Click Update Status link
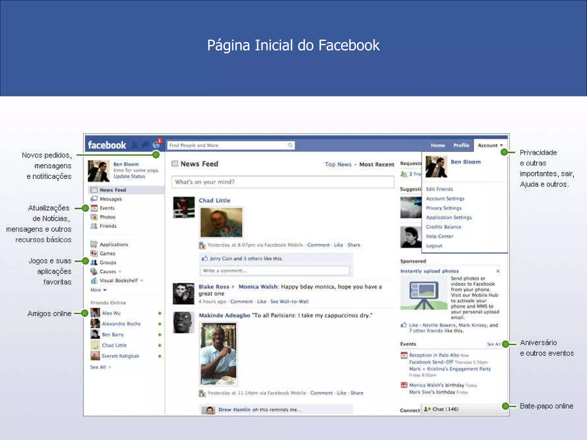The image size is (587, 440). click(x=129, y=176)
